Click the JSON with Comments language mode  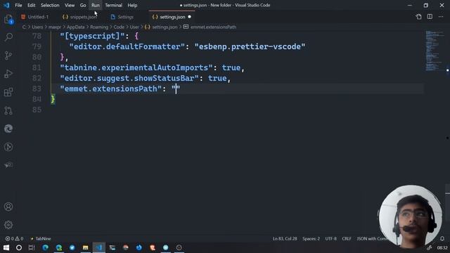[x=372, y=239]
